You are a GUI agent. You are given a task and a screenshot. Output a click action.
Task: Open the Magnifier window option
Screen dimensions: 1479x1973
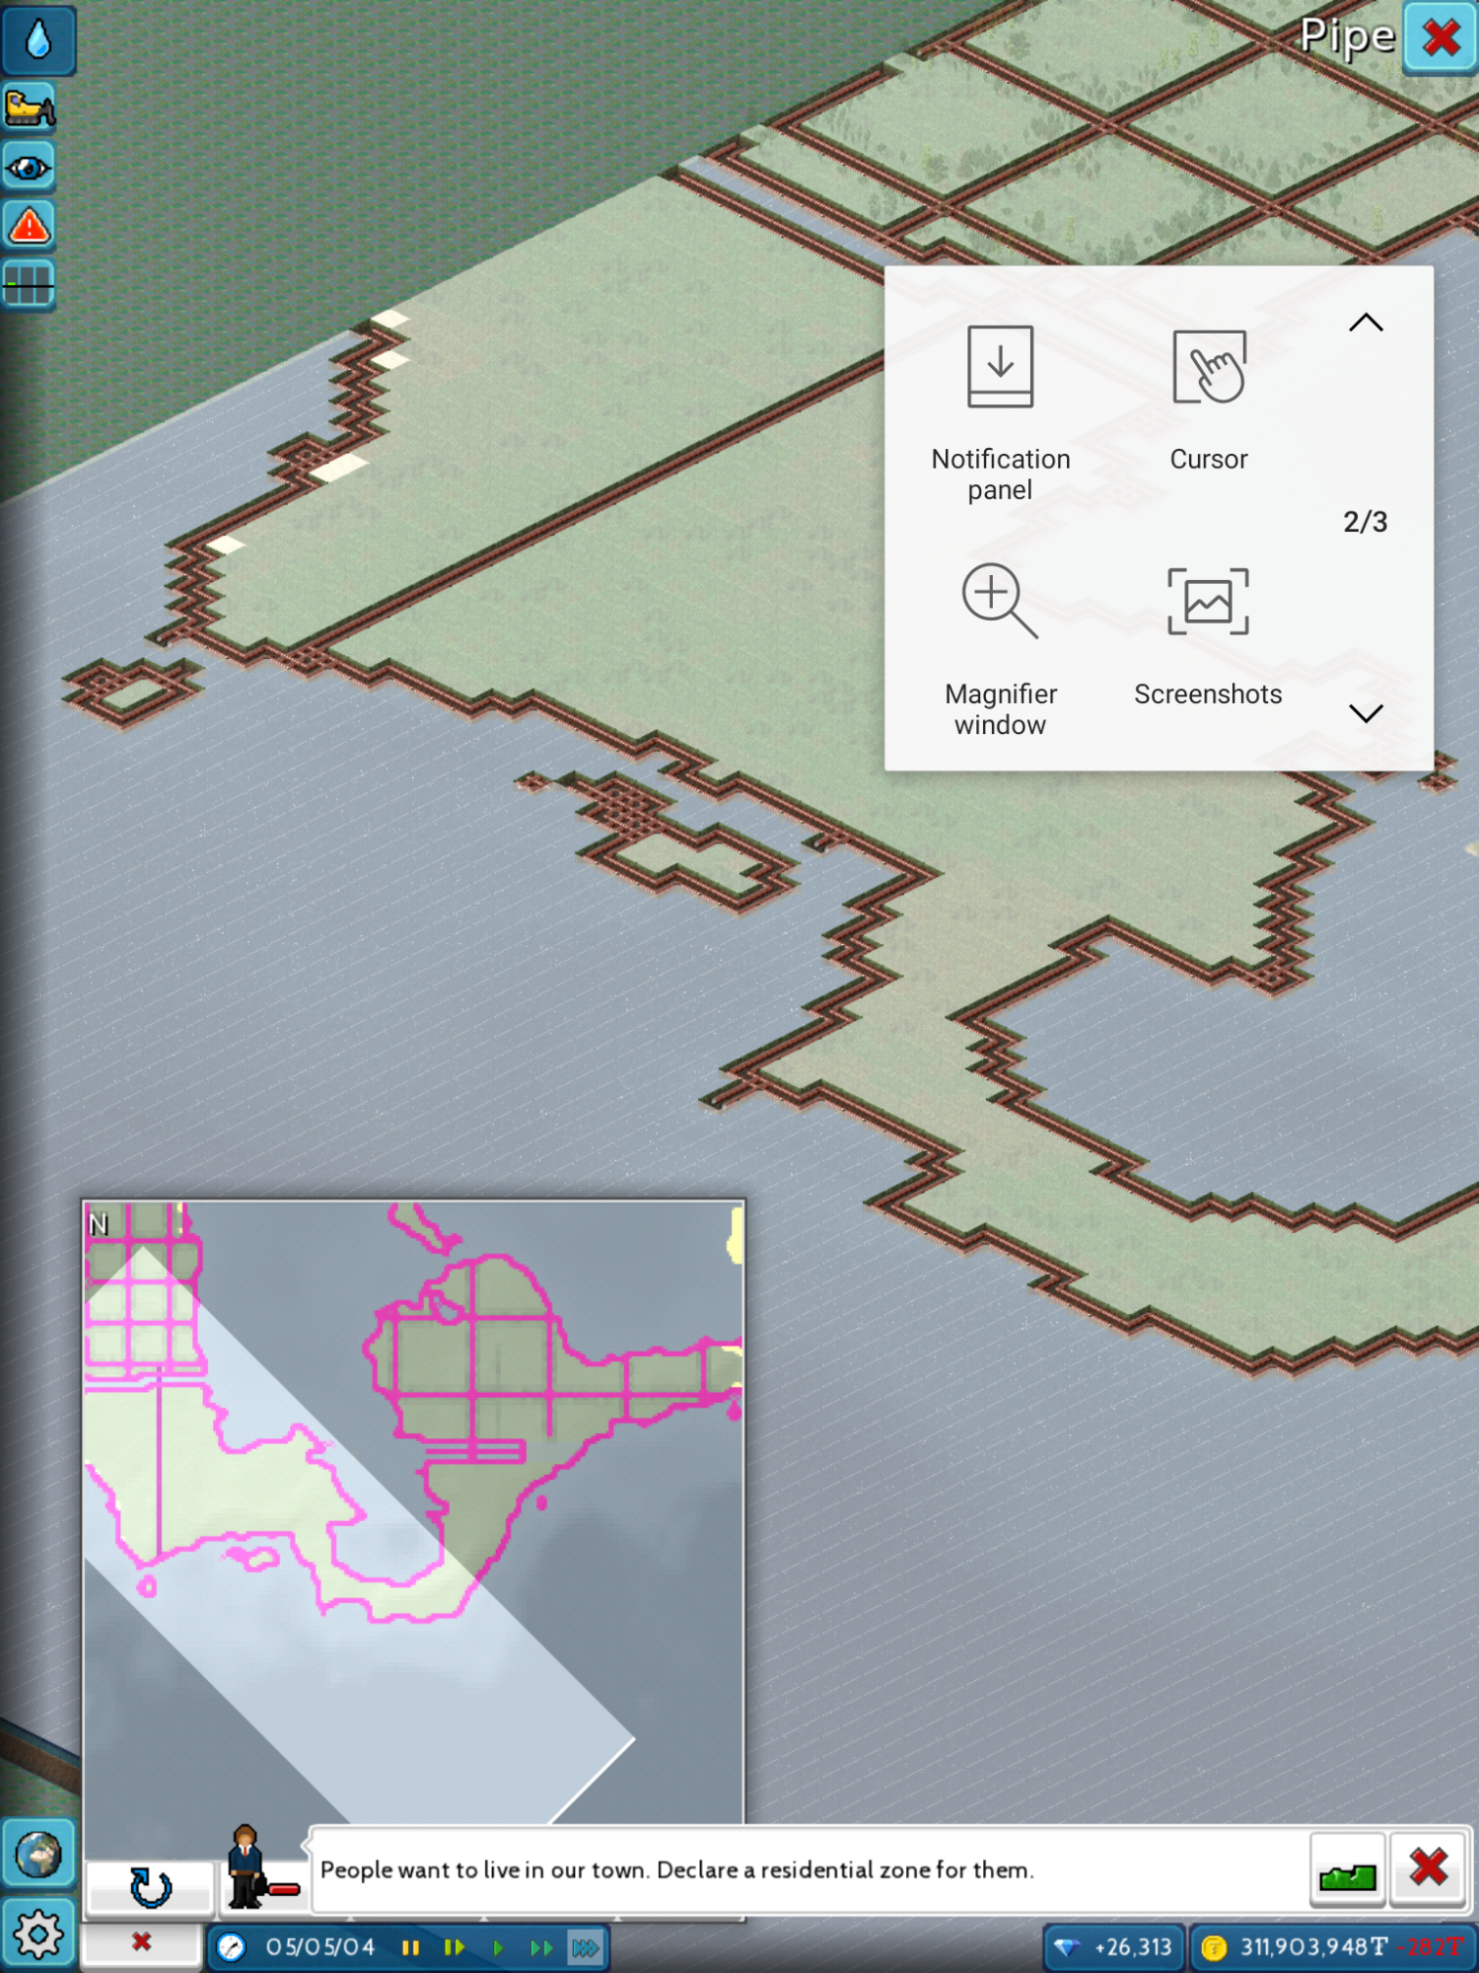click(x=1000, y=650)
